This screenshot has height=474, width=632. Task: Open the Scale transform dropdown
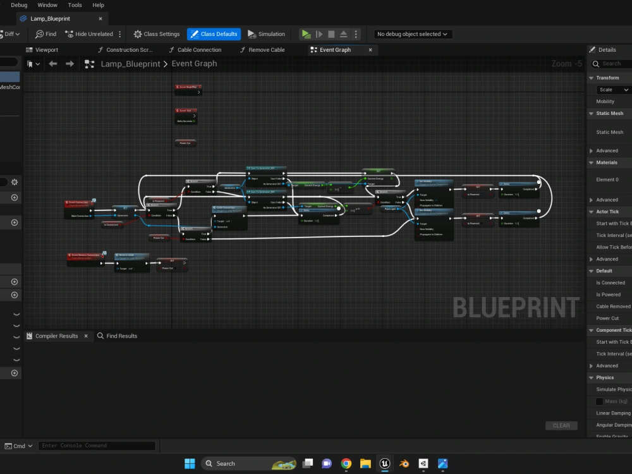pos(611,89)
